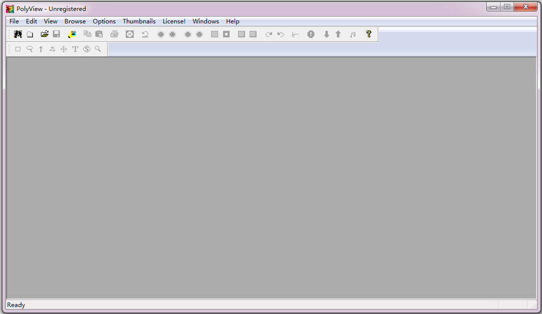542x314 pixels.
Task: Select the thin up arrow tool
Action: [x=41, y=49]
